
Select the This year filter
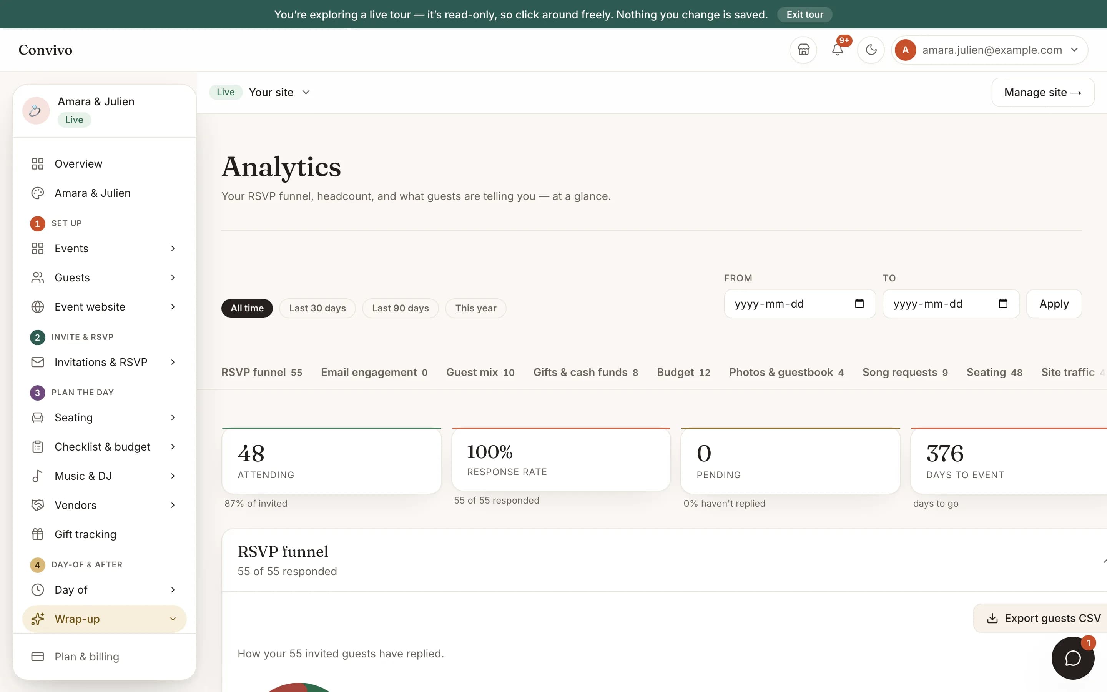(476, 308)
